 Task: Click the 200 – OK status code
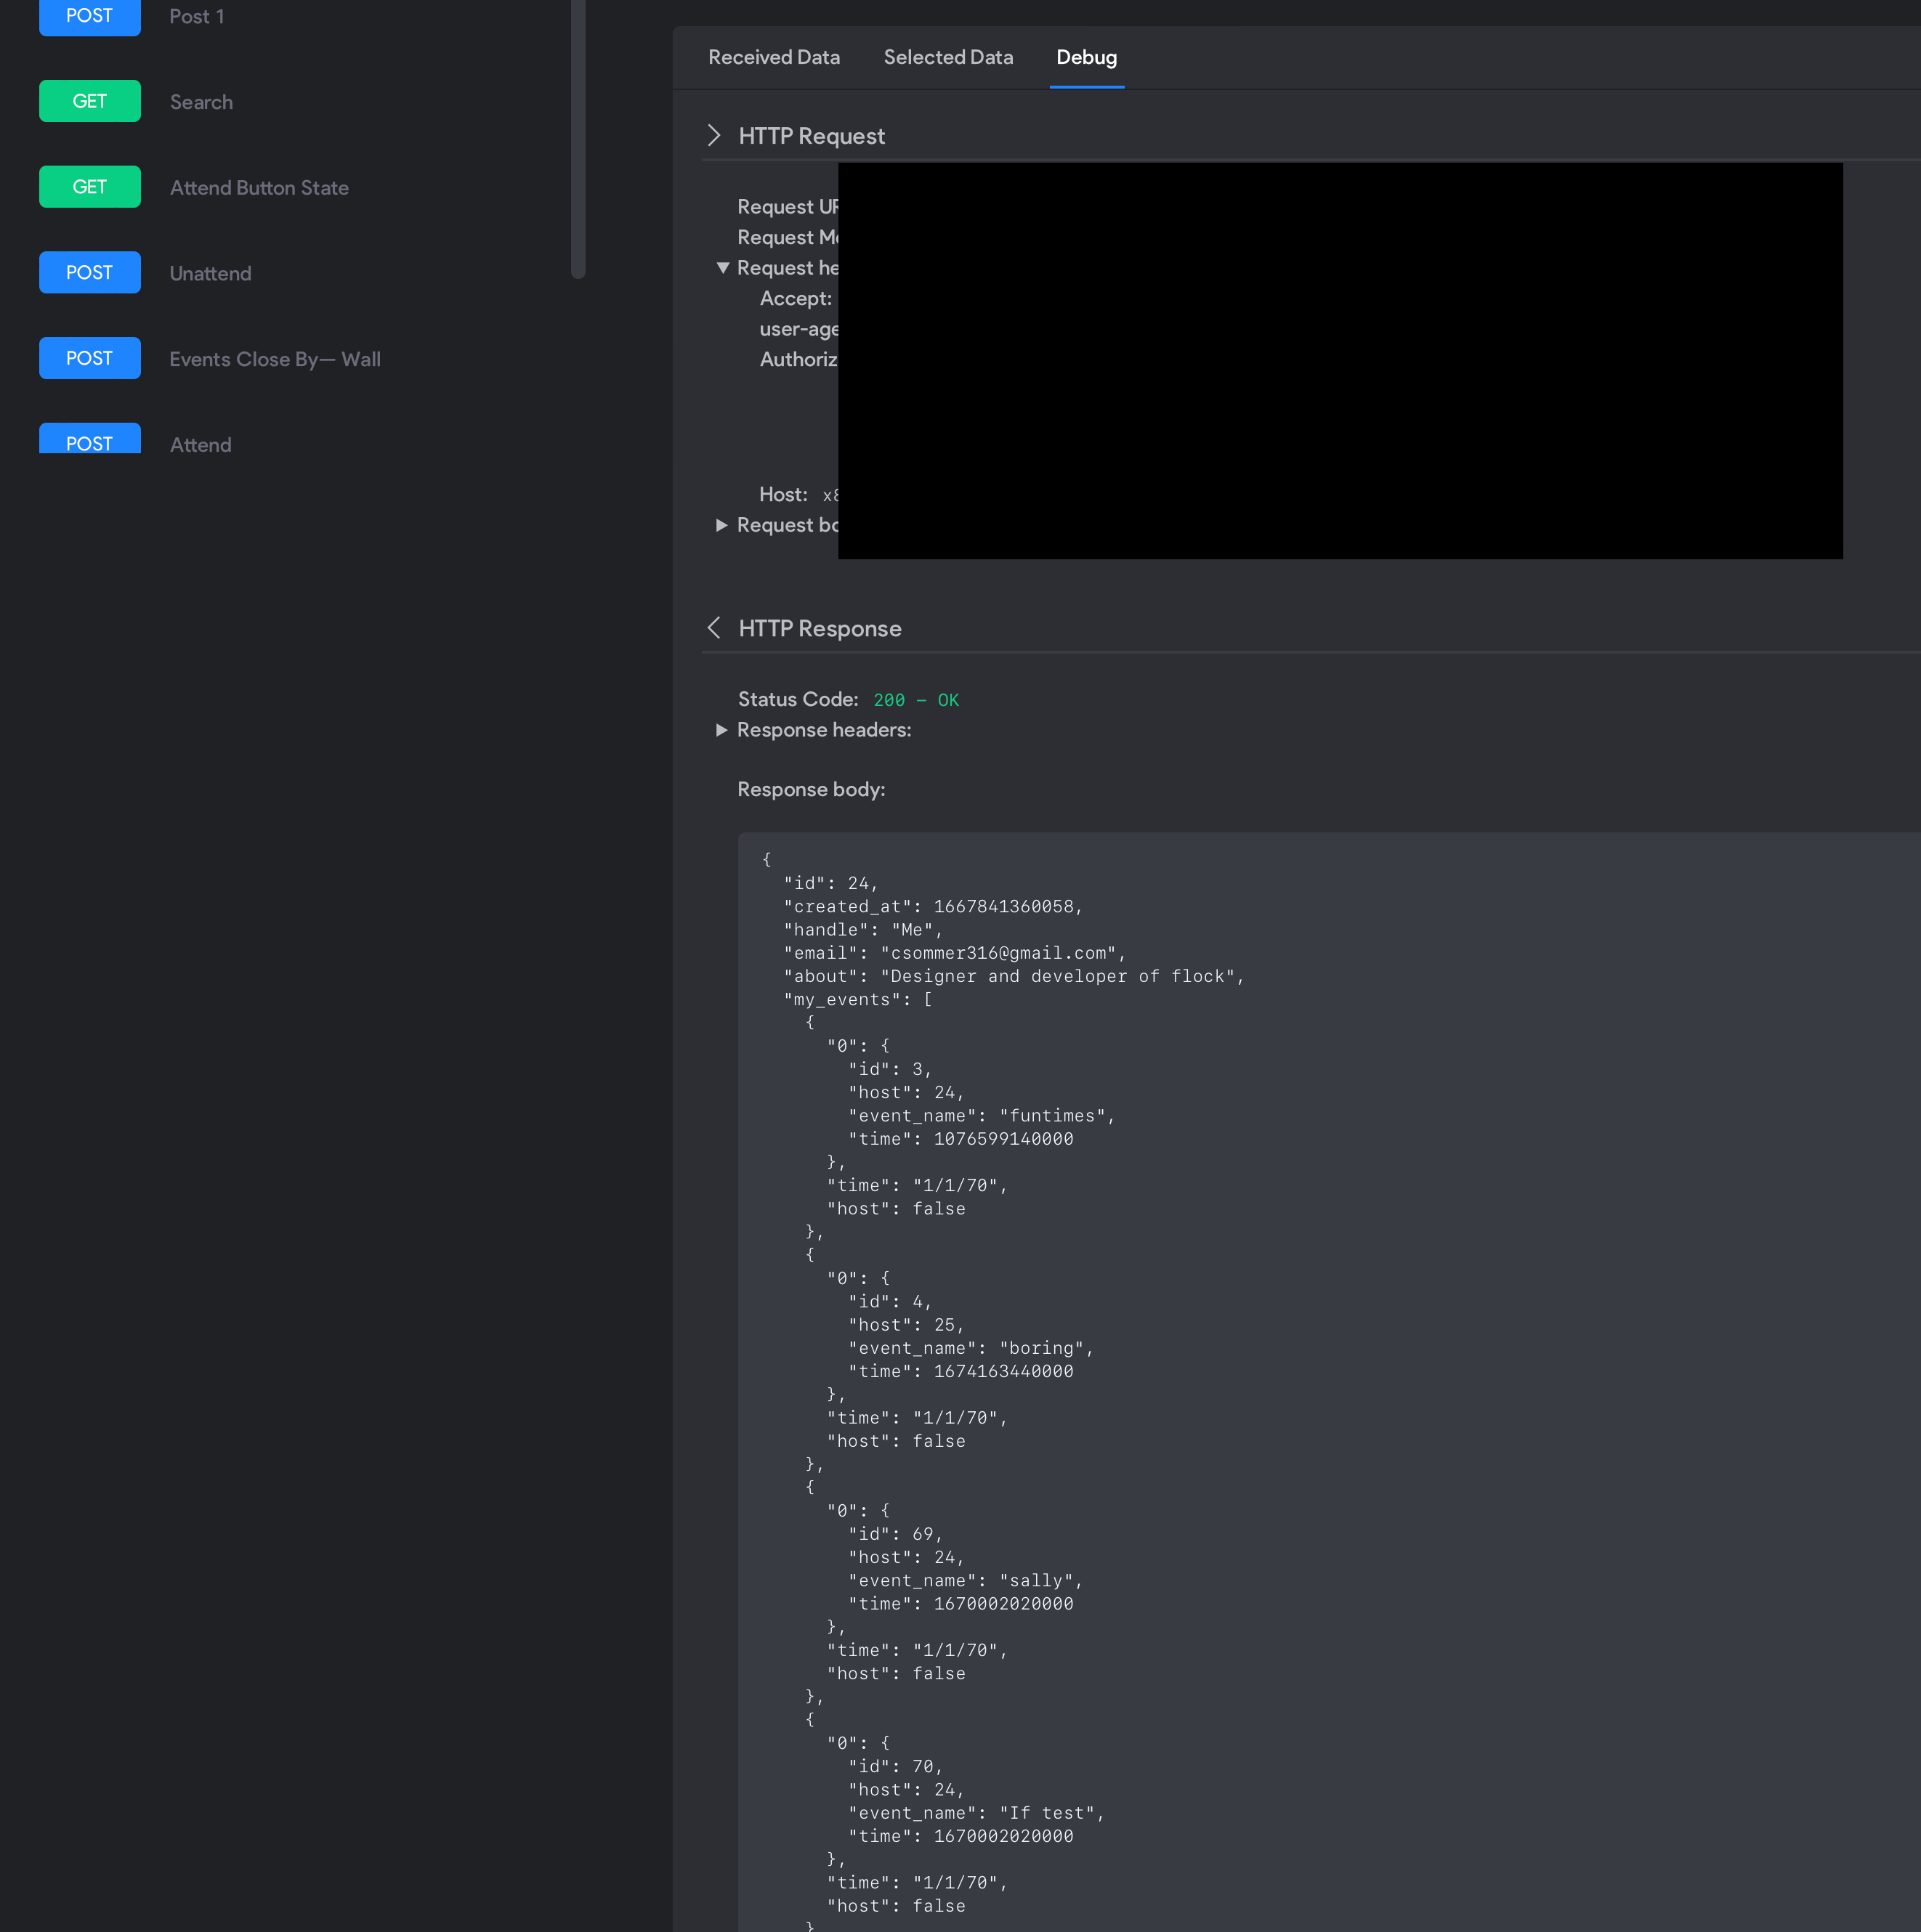pos(915,700)
